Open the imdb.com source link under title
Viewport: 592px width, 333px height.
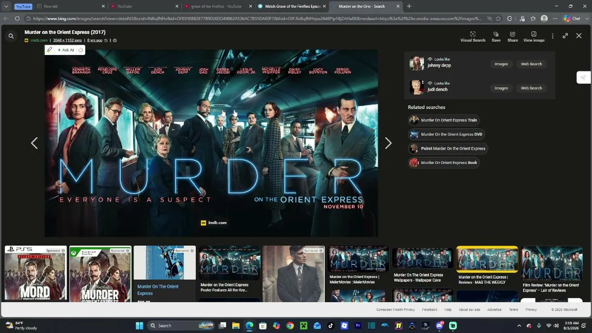click(39, 40)
